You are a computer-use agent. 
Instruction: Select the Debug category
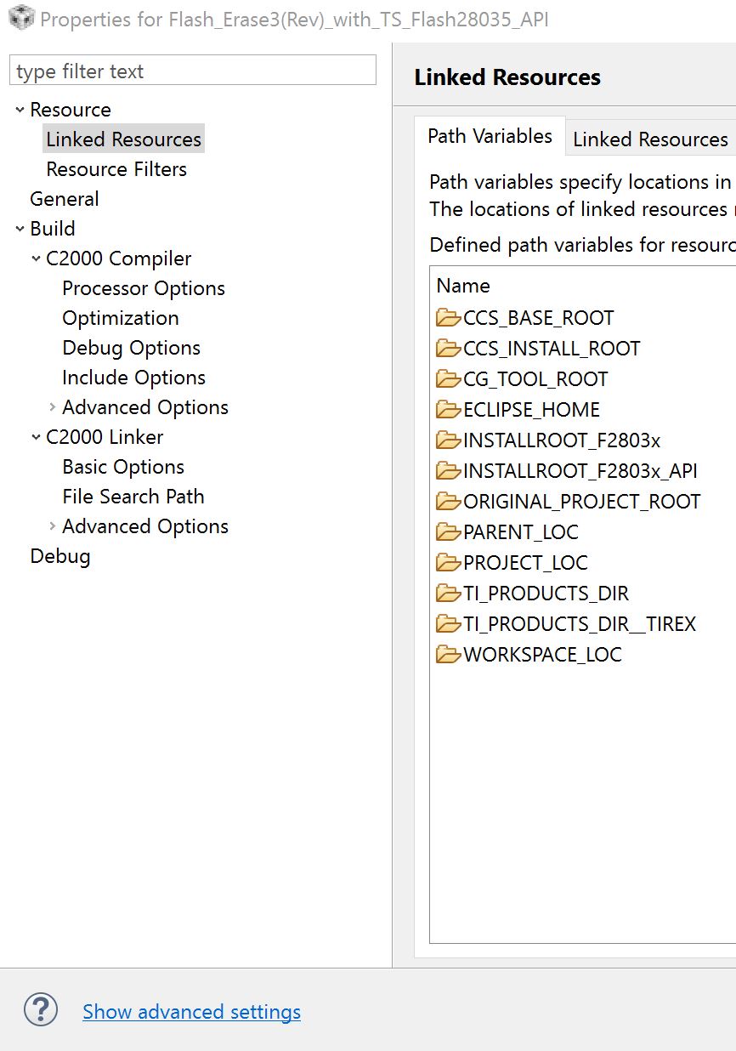59,556
